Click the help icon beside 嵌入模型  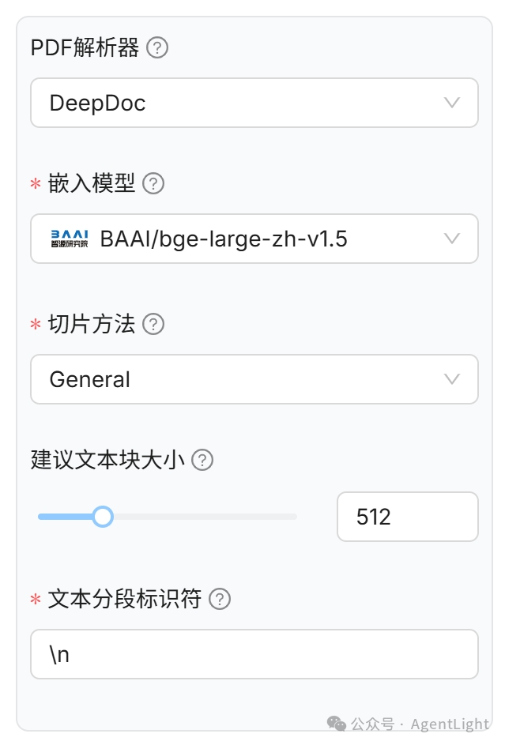155,183
